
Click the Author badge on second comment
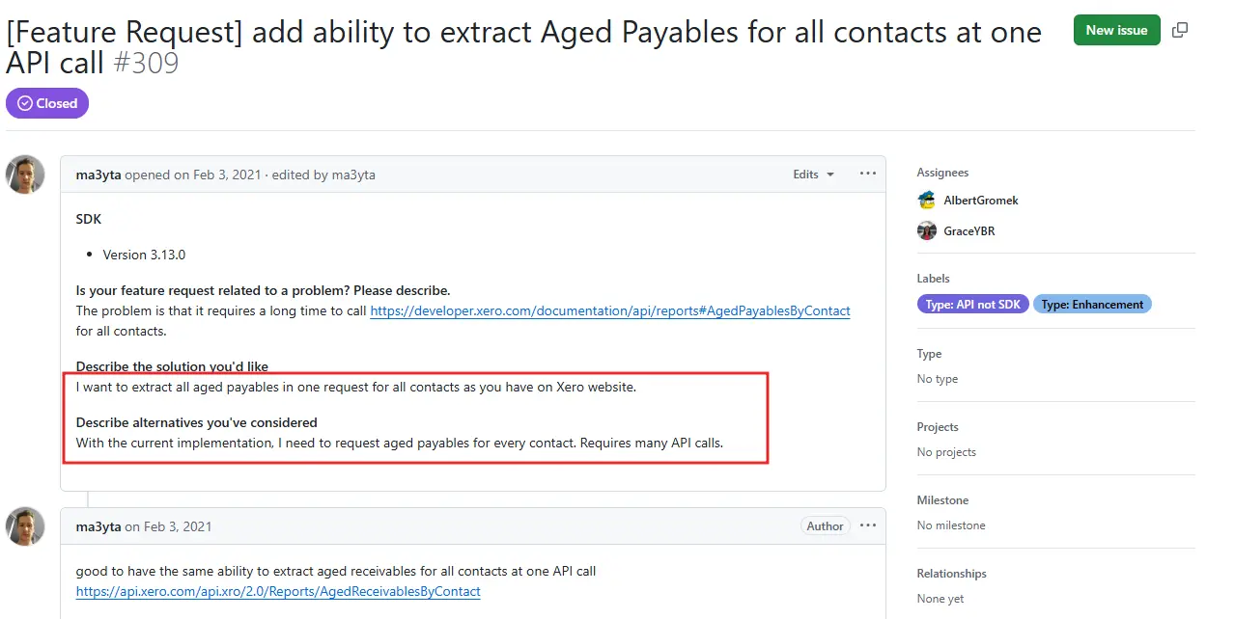[x=825, y=526]
